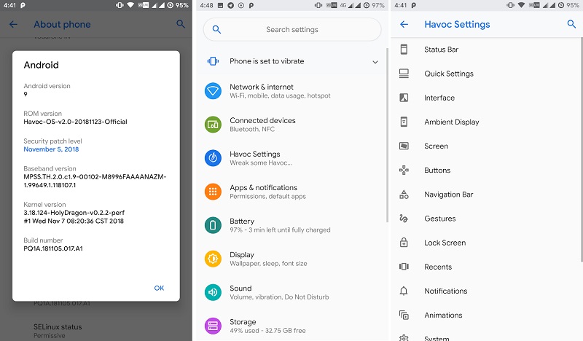Open Animations option
Image resolution: width=583 pixels, height=341 pixels.
click(x=487, y=315)
